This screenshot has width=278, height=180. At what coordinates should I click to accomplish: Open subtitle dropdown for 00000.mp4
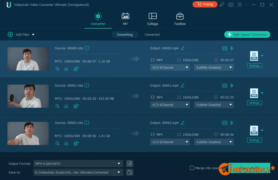point(214,67)
